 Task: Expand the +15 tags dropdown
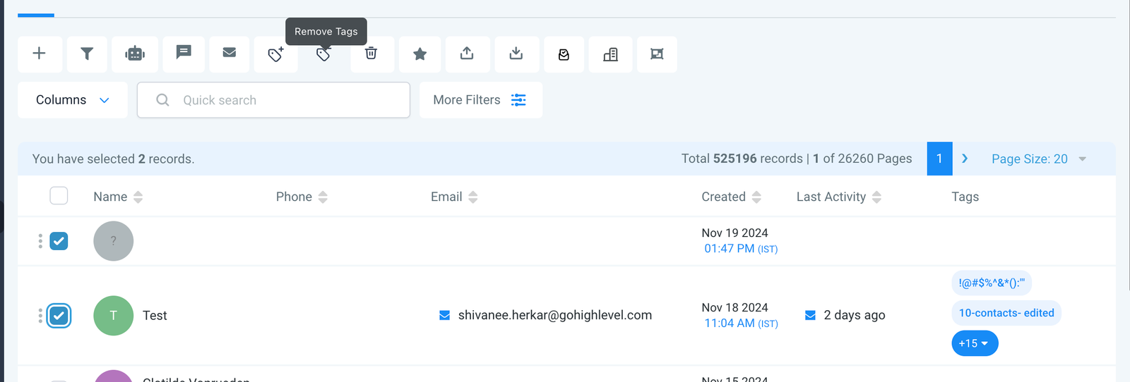click(x=975, y=344)
